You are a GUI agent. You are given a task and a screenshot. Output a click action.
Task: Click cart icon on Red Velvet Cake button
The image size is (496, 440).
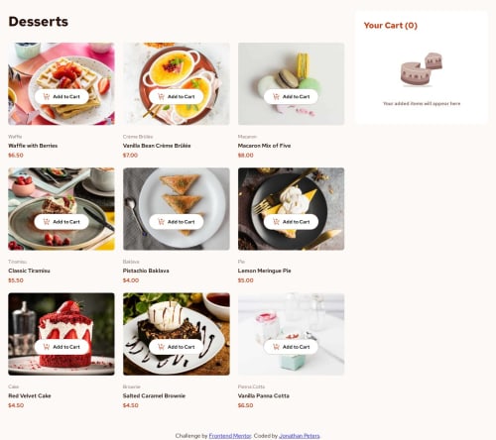tap(47, 347)
